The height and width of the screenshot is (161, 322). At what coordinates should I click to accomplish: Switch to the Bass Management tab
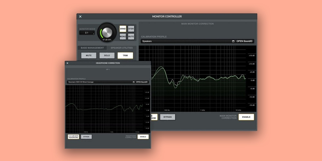pyautogui.click(x=92, y=48)
